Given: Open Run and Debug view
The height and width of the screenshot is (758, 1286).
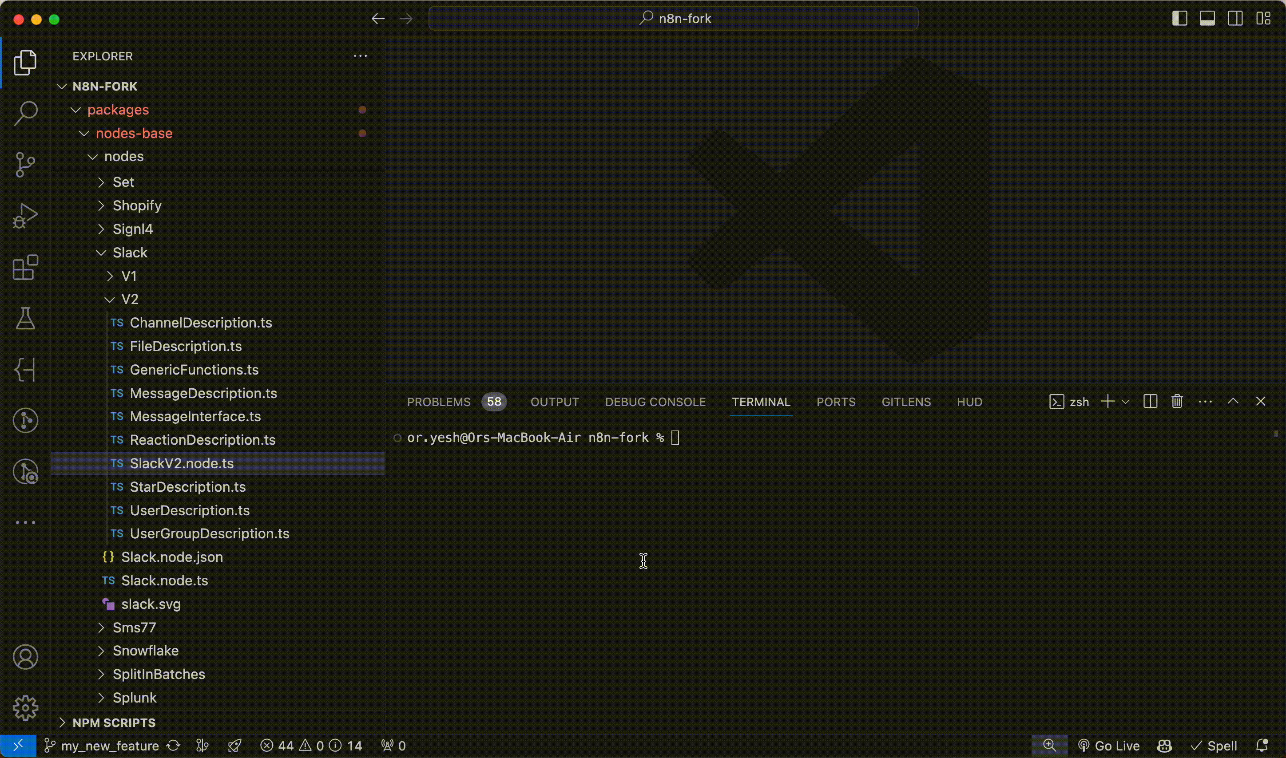Looking at the screenshot, I should pyautogui.click(x=25, y=216).
